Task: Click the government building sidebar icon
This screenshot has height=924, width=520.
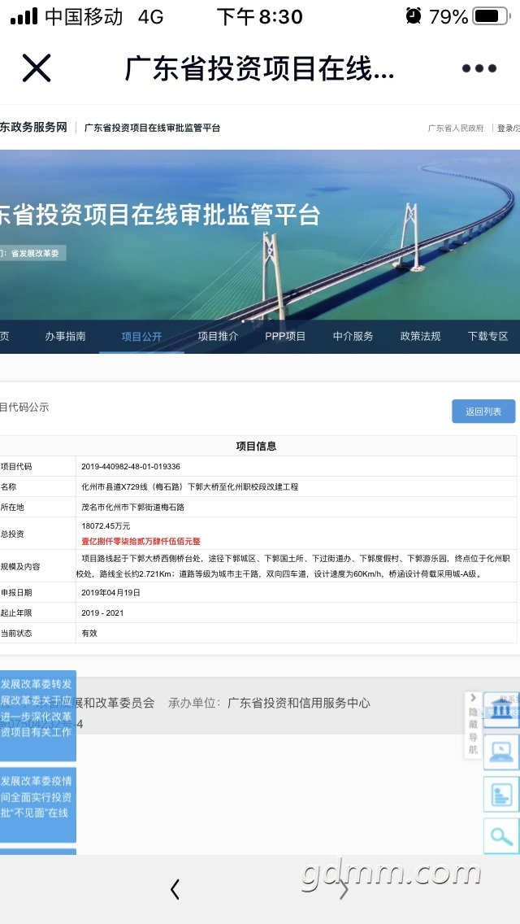Action: (x=500, y=710)
